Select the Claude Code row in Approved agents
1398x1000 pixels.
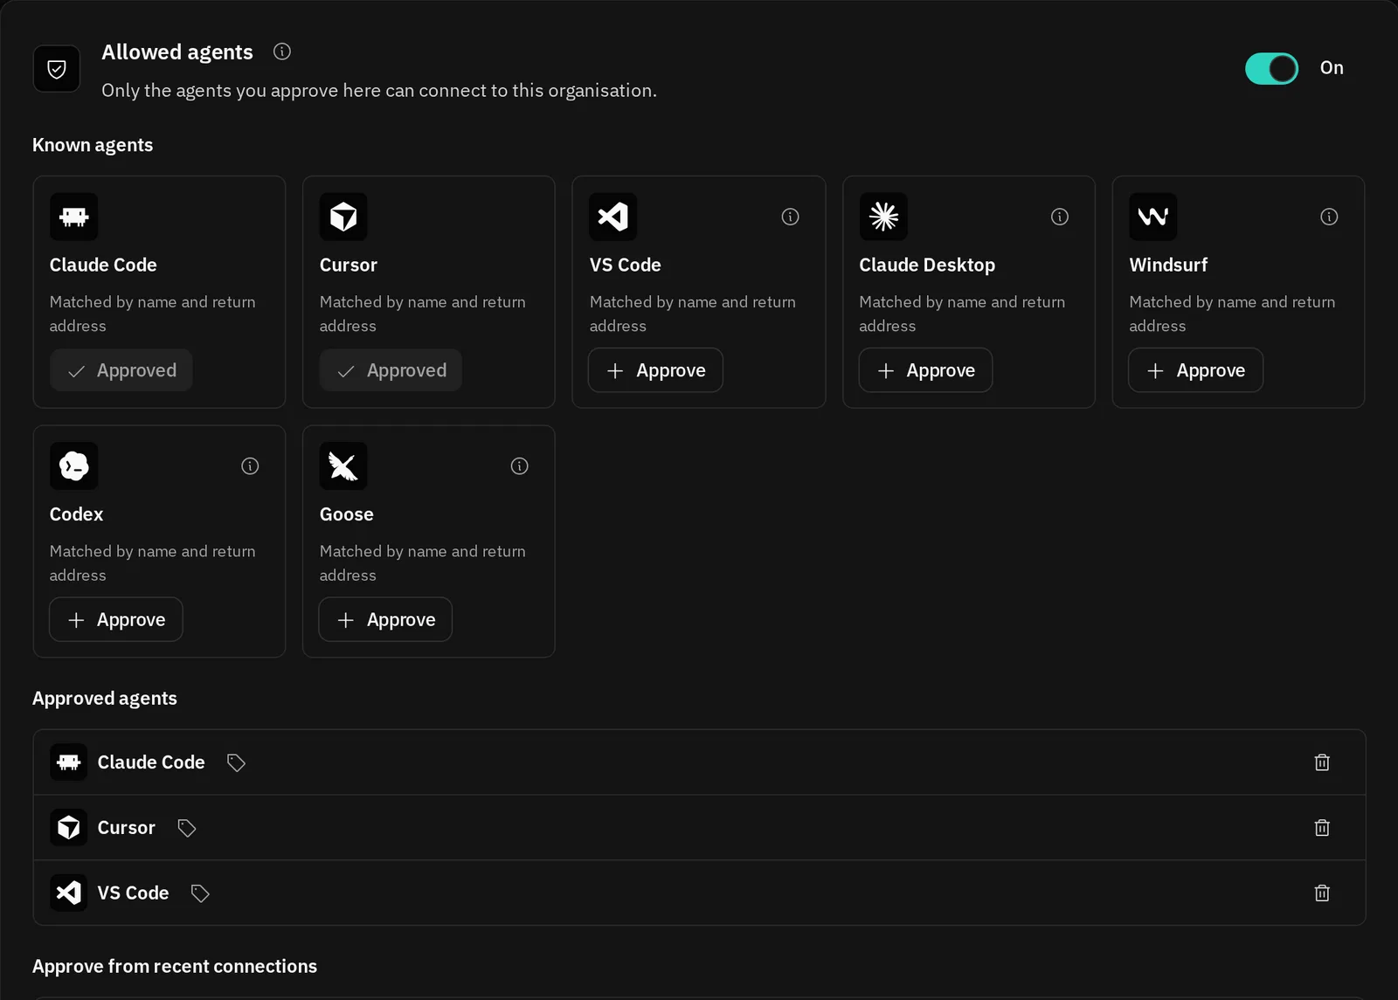(699, 762)
